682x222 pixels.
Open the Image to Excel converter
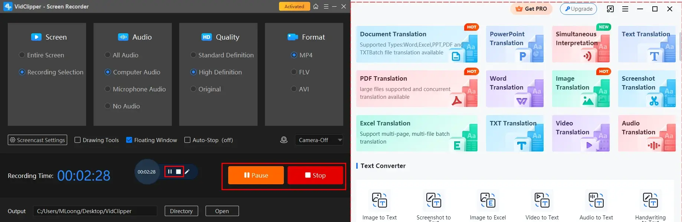[x=488, y=205]
